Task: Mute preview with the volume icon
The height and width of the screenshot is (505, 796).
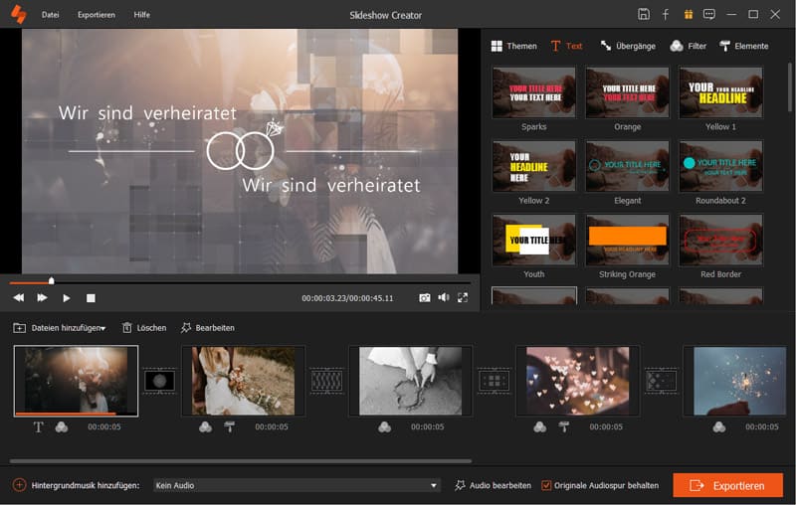Action: (x=444, y=297)
